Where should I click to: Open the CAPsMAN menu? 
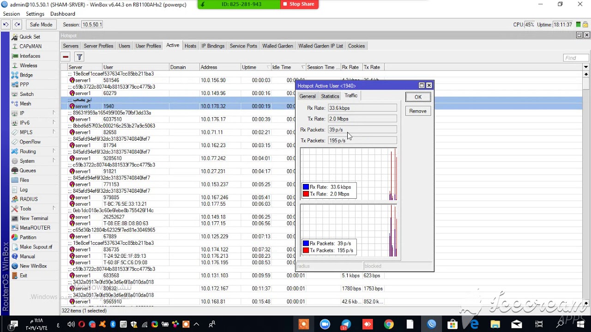[30, 46]
